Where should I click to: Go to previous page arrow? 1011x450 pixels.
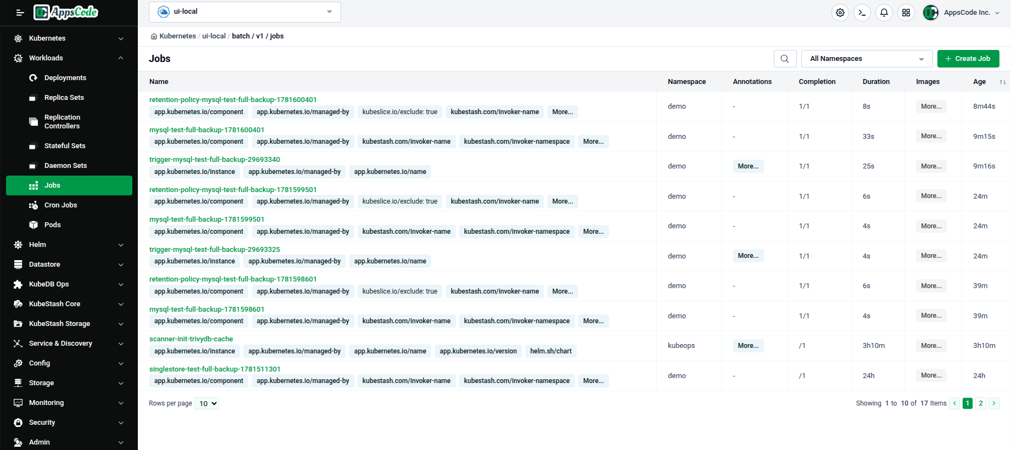954,403
